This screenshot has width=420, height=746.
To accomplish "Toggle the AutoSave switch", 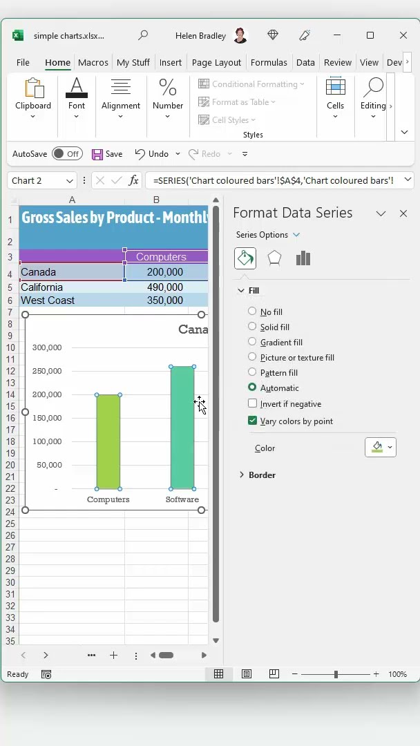I will (67, 154).
